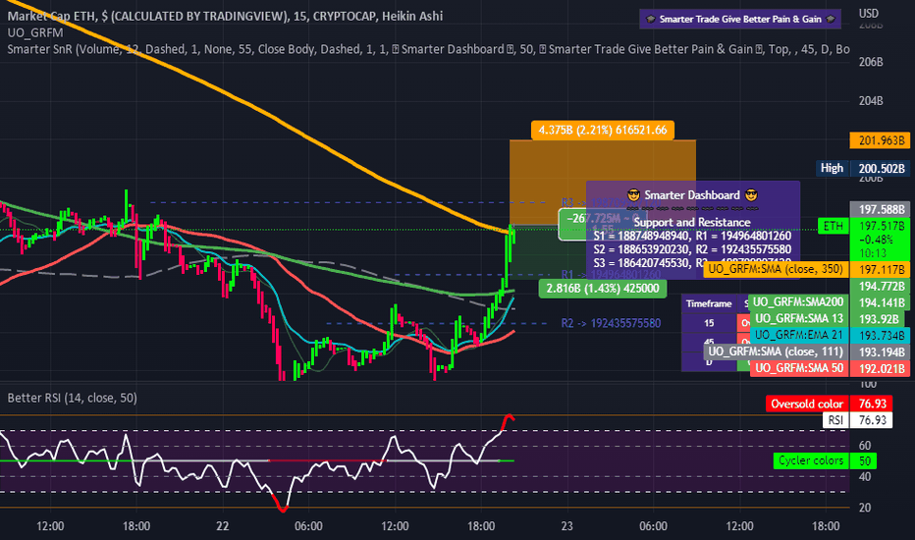Click the S2 = 188653920230 dashboard row
The height and width of the screenshot is (540, 915).
pyautogui.click(x=692, y=249)
